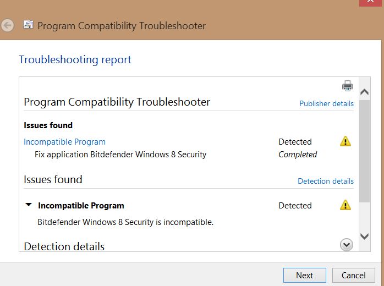The height and width of the screenshot is (286, 384).
Task: Click 'Detected' status beside Incompatible Program link
Action: (295, 142)
